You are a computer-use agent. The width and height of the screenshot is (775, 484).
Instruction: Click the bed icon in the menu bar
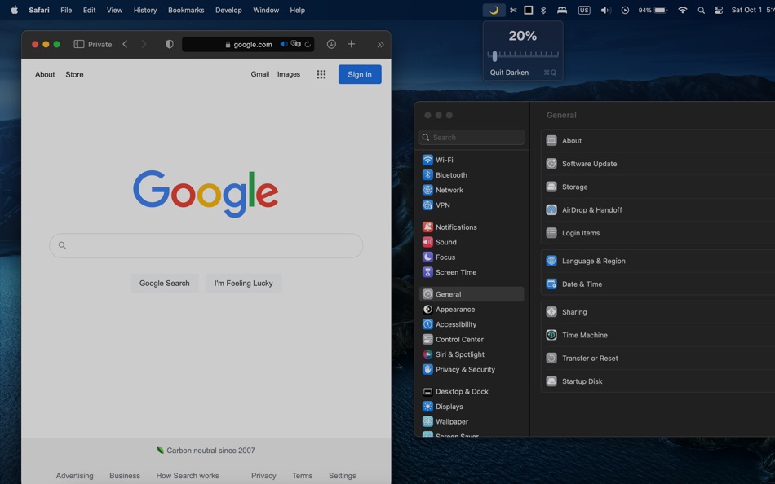562,10
